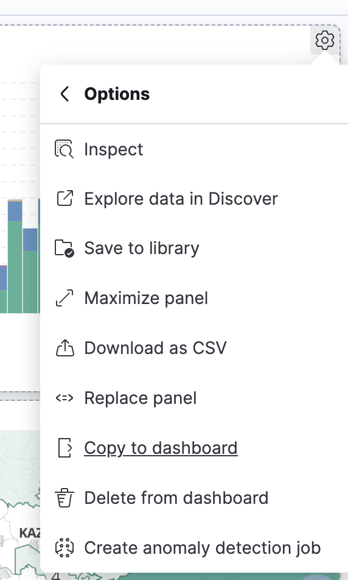Click the Replace panel swap icon

pos(64,398)
